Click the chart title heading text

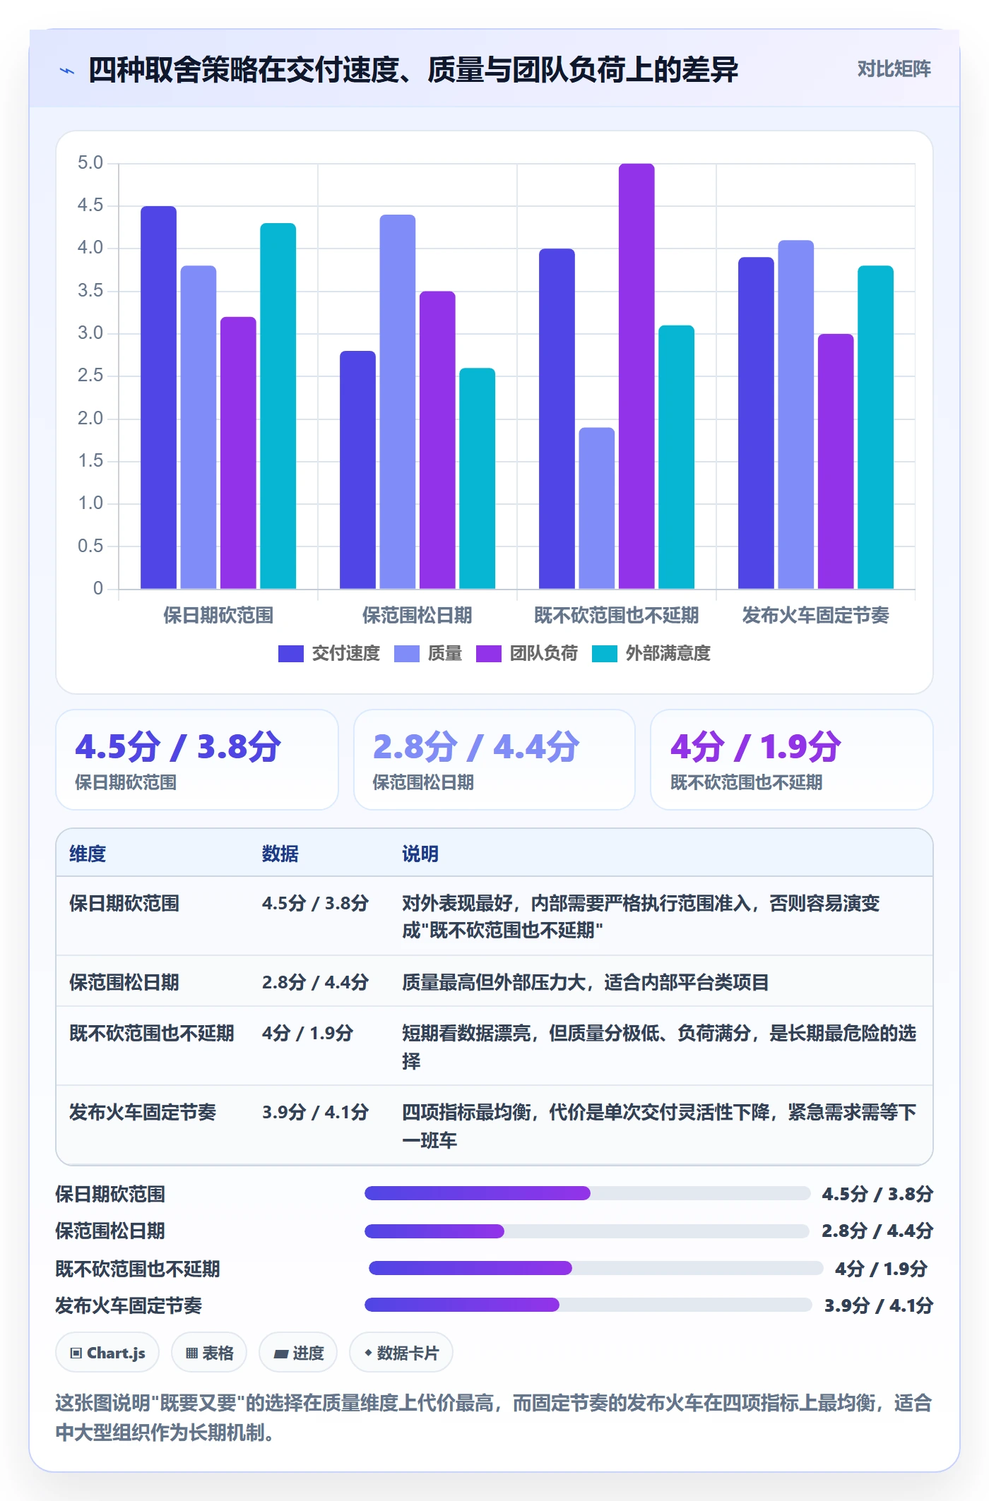[x=413, y=70]
